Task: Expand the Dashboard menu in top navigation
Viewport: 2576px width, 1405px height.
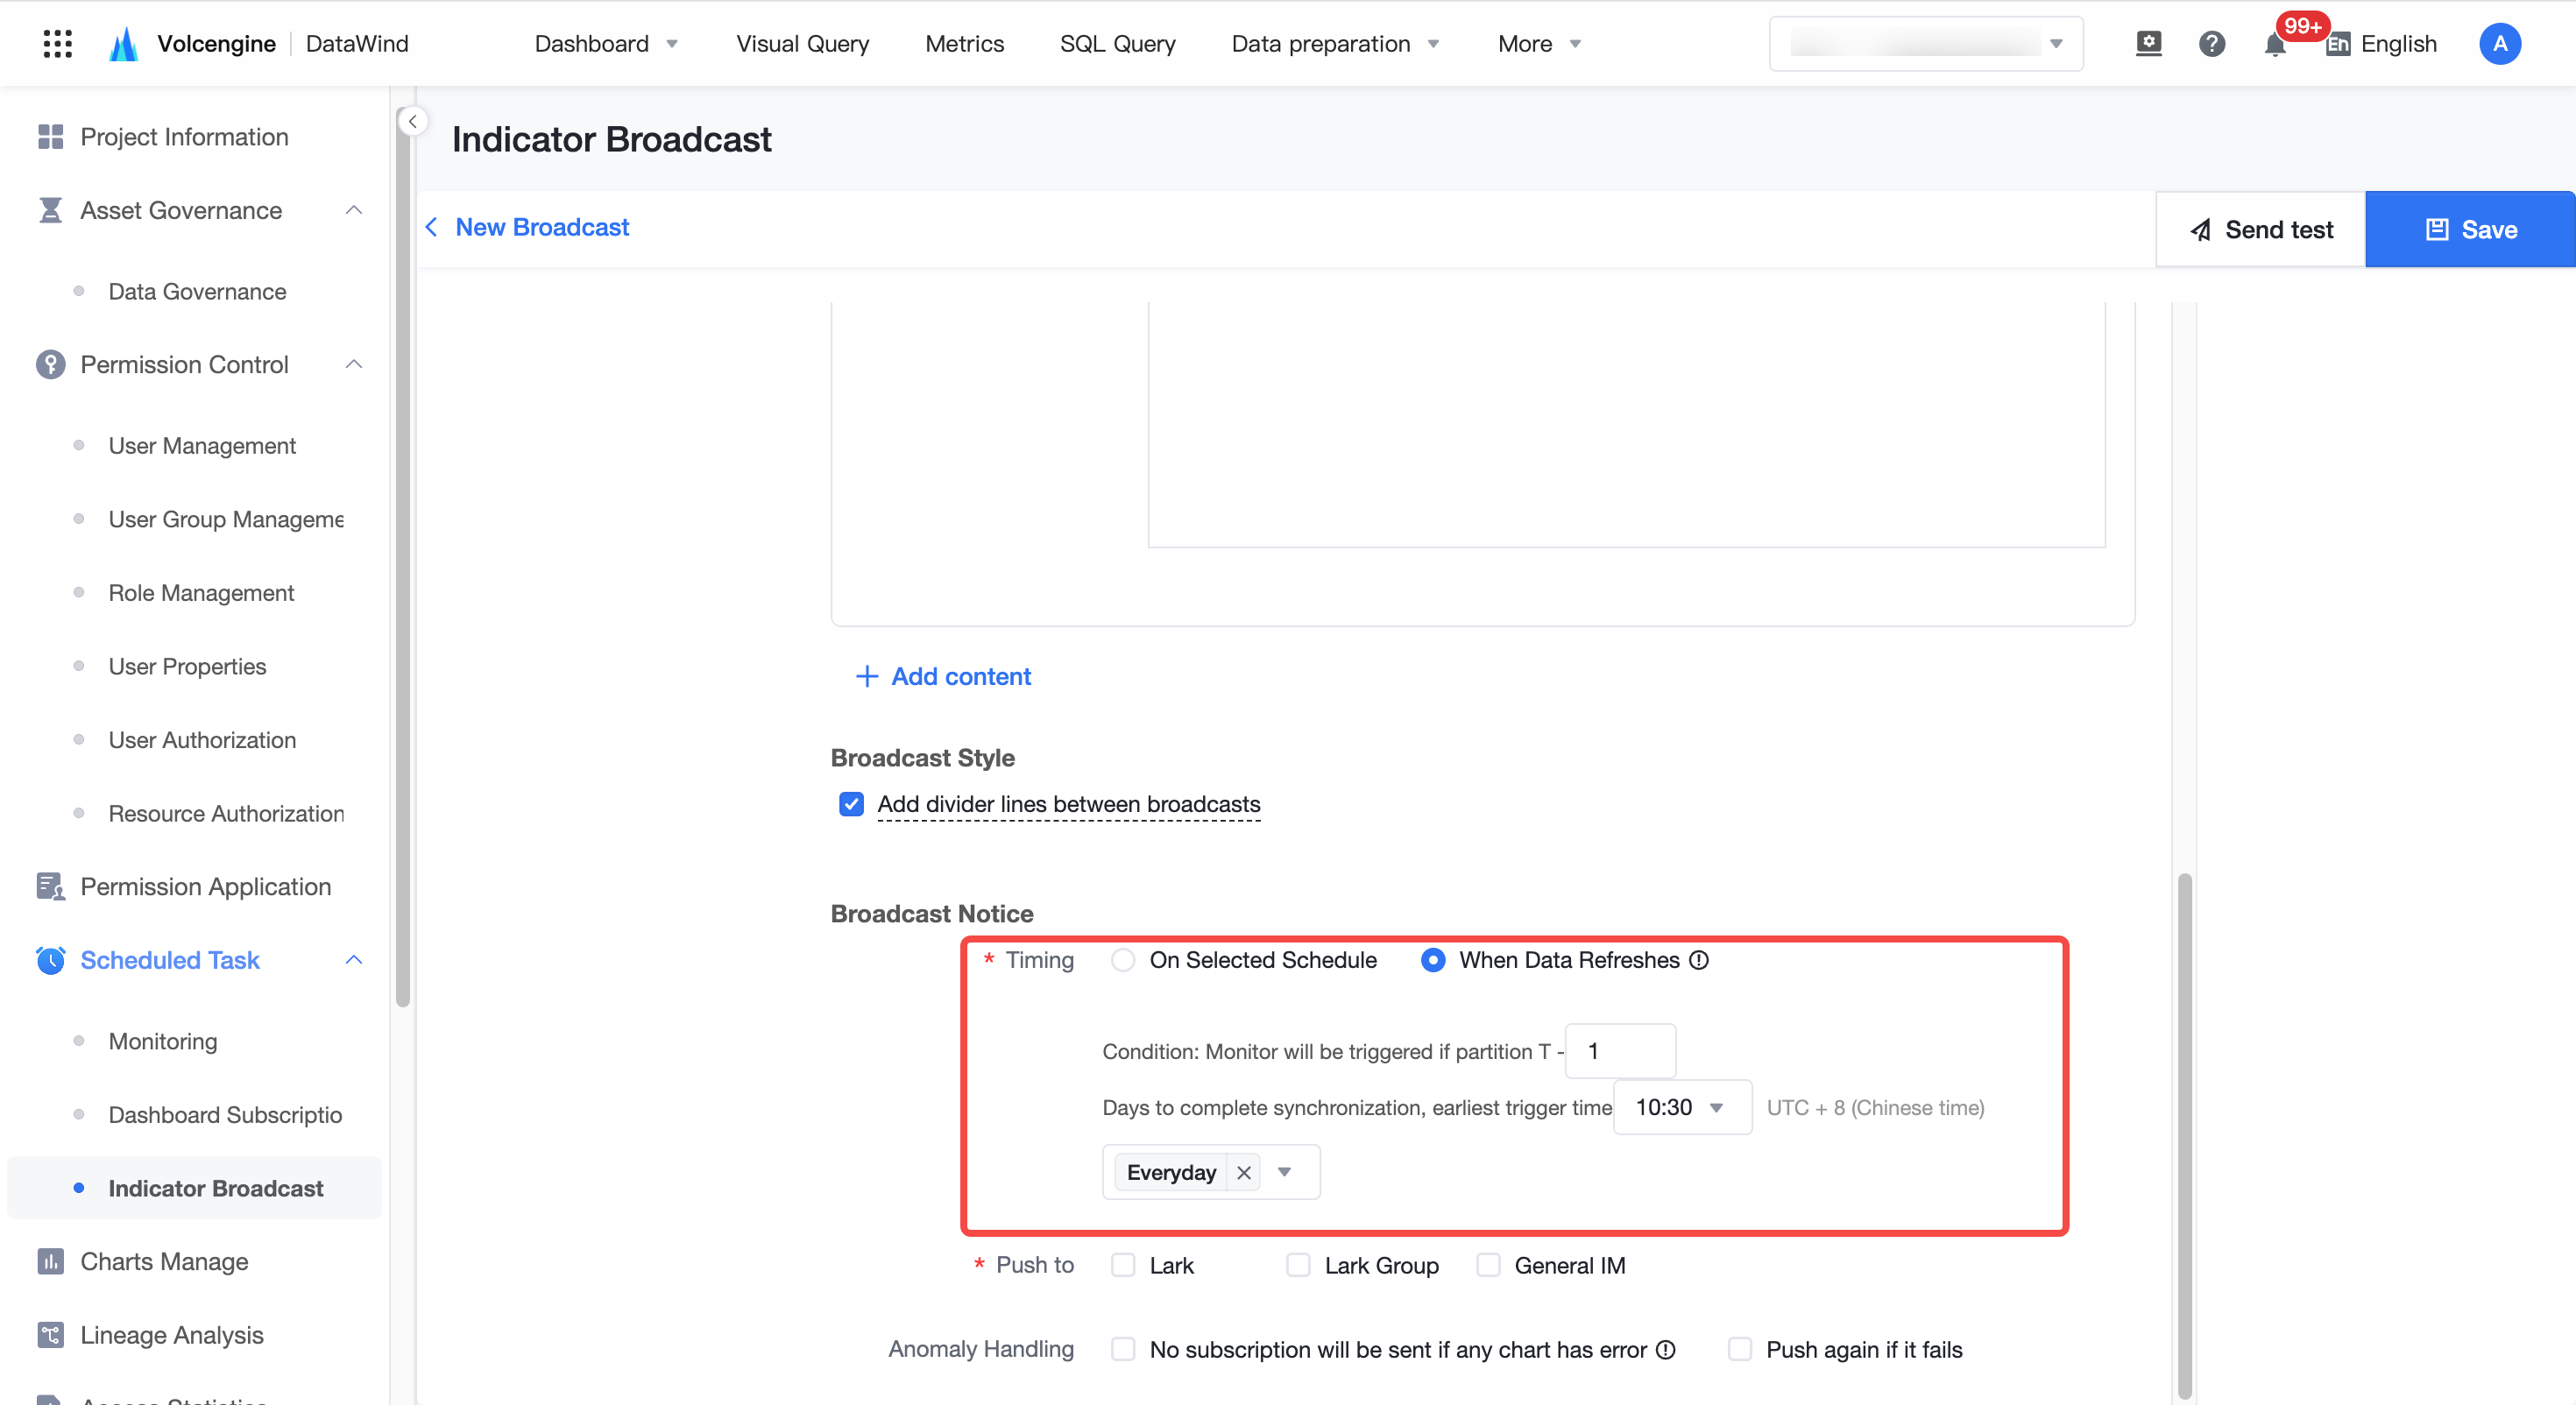Action: (606, 44)
